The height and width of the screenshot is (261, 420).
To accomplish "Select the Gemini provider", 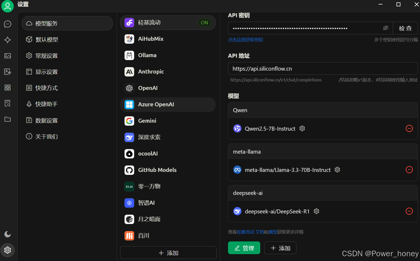I will 168,121.
